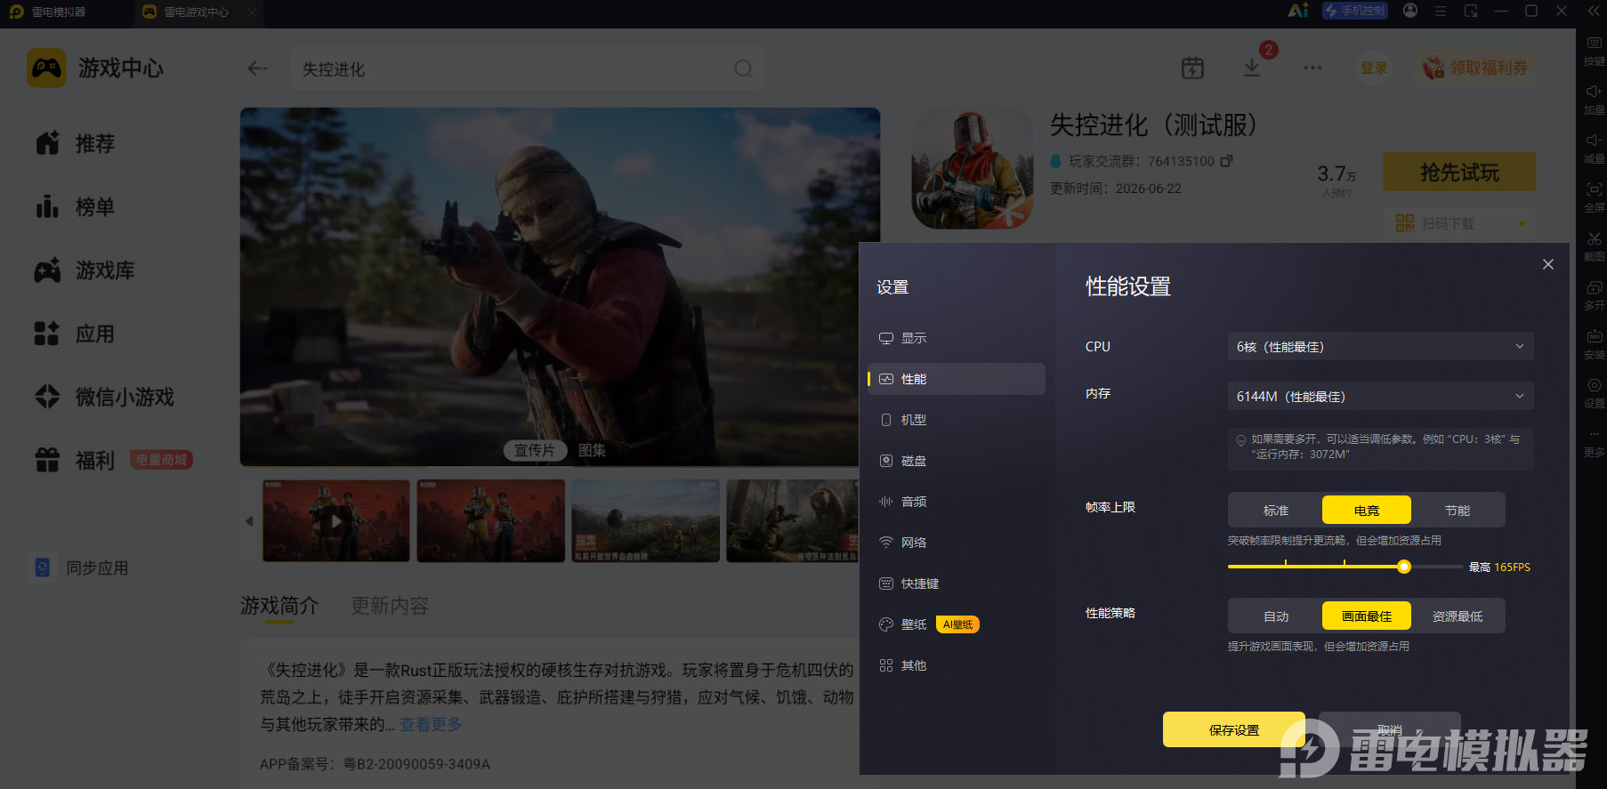
Task: Collapse the right sidebar with the double-arrow icon
Action: pyautogui.click(x=1593, y=12)
